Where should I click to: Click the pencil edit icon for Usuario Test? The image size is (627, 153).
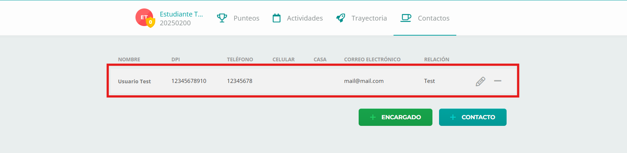[x=480, y=81]
